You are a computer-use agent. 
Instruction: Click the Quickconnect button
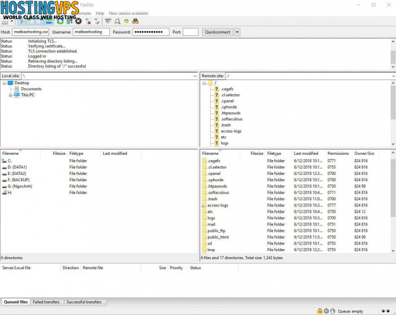pos(218,32)
